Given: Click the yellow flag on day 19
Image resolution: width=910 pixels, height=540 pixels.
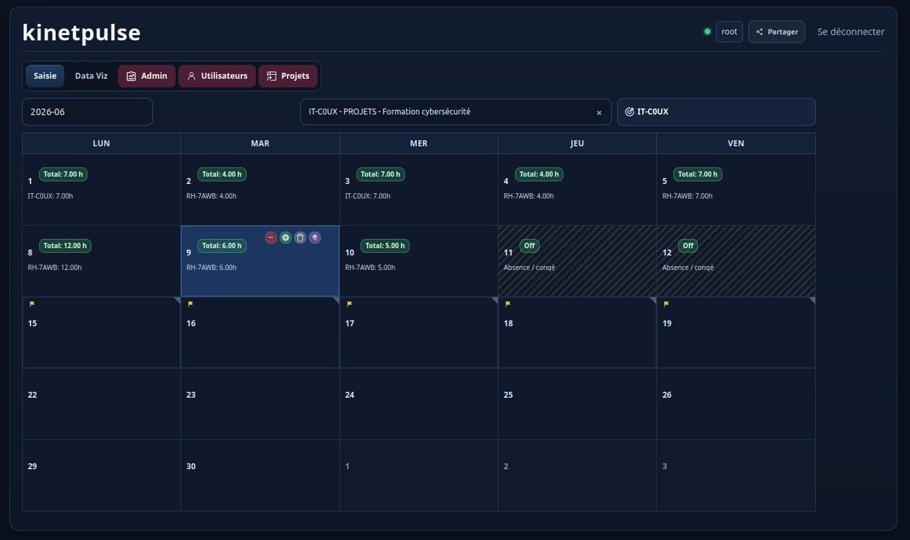Looking at the screenshot, I should [x=666, y=304].
